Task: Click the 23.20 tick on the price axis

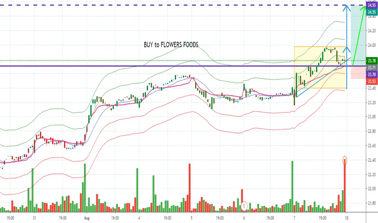Action: pyautogui.click(x=372, y=103)
